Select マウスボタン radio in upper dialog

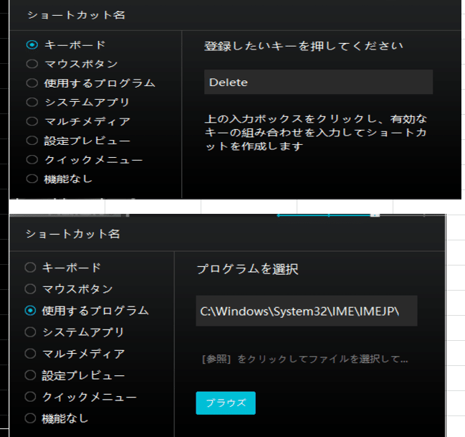click(x=32, y=64)
